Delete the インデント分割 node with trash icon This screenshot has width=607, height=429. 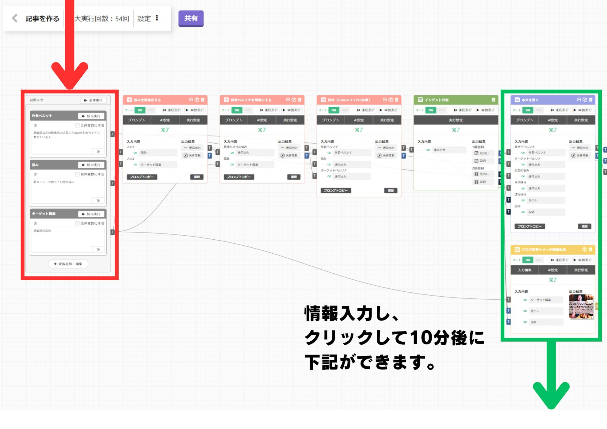pyautogui.click(x=493, y=100)
